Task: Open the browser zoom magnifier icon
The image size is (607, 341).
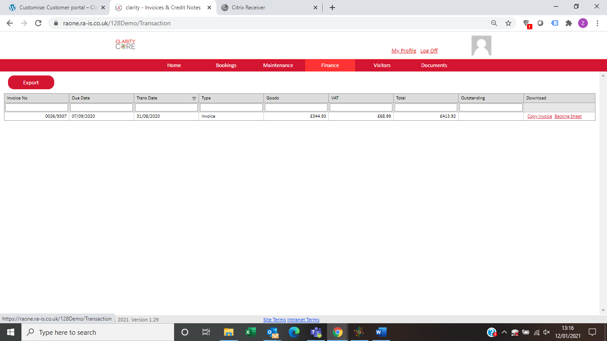Action: (x=494, y=23)
